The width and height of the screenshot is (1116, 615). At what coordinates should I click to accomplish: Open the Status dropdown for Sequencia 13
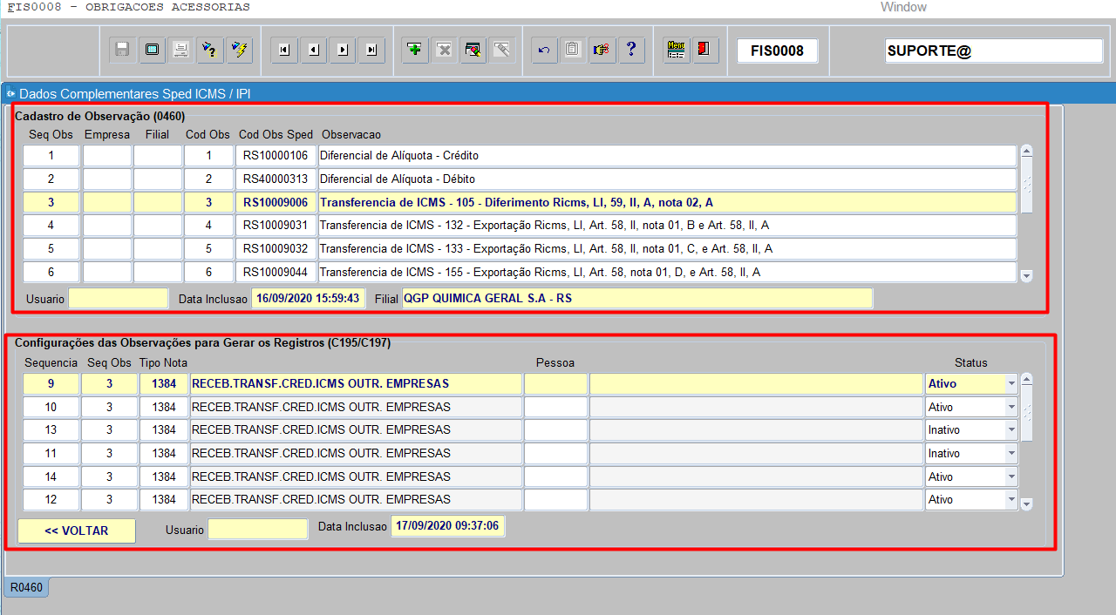[x=1011, y=430]
